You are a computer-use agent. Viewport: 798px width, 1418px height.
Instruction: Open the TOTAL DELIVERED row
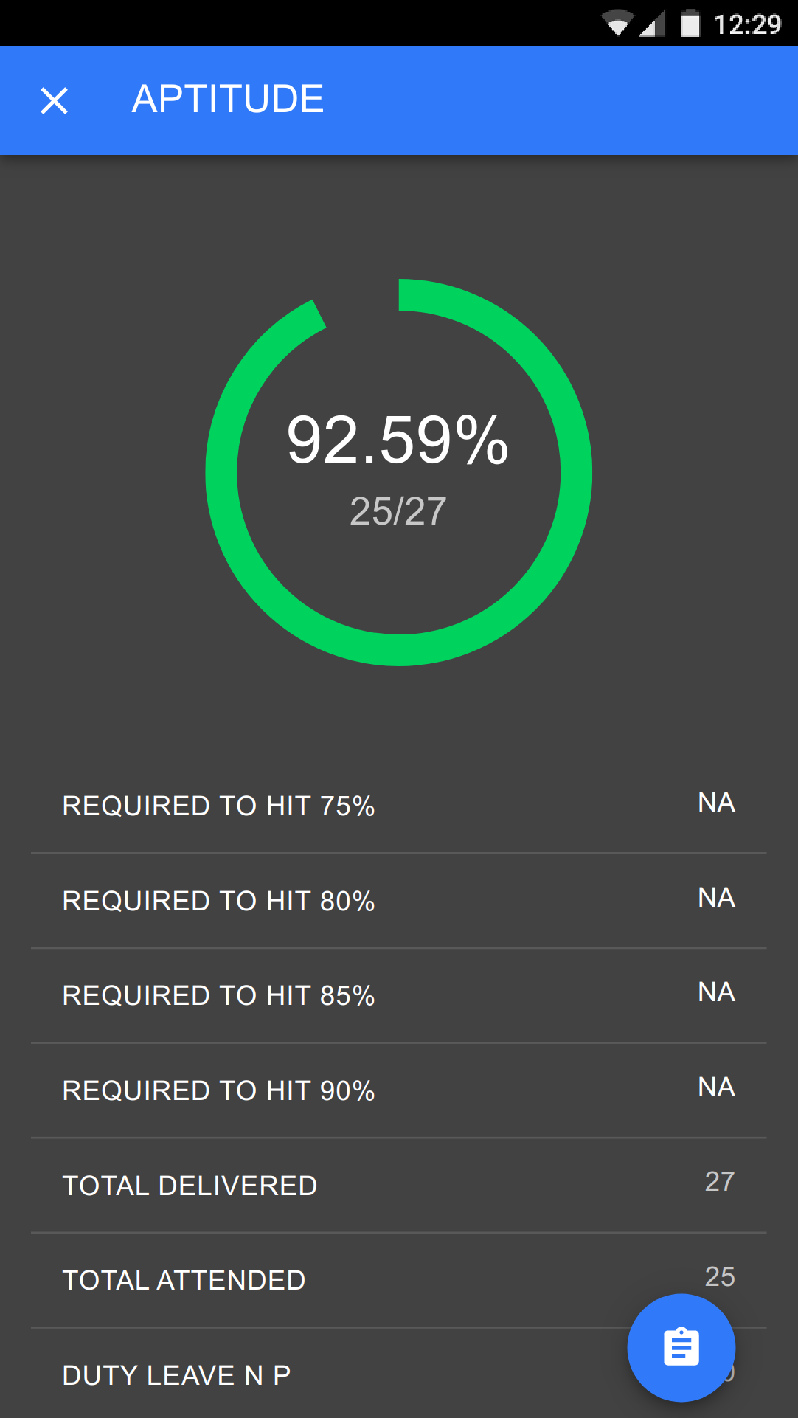click(x=399, y=1186)
